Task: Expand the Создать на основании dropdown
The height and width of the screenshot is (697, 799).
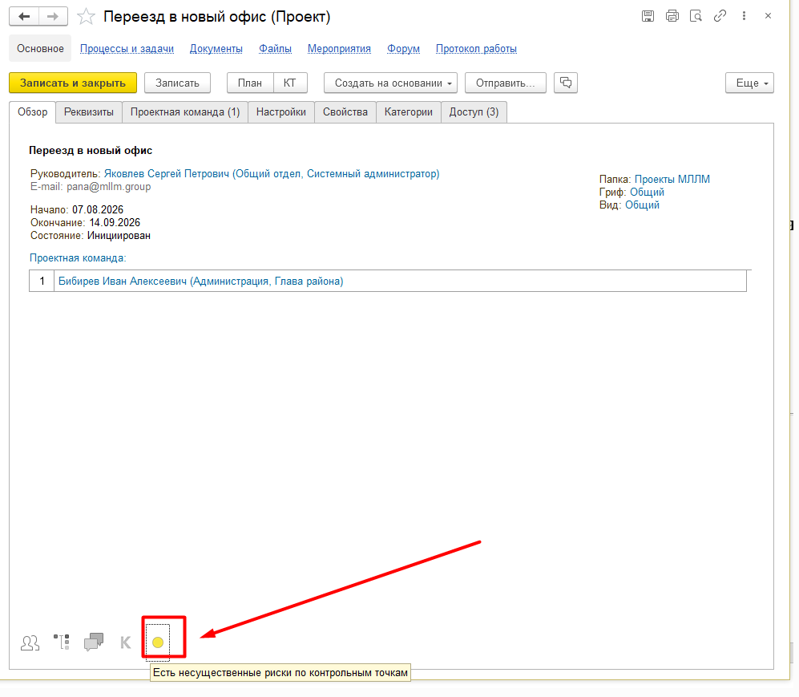Action: [x=390, y=83]
